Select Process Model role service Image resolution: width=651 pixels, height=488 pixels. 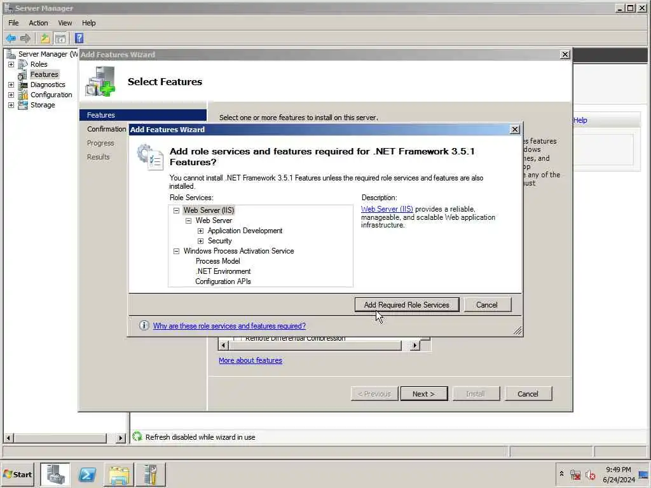point(218,261)
